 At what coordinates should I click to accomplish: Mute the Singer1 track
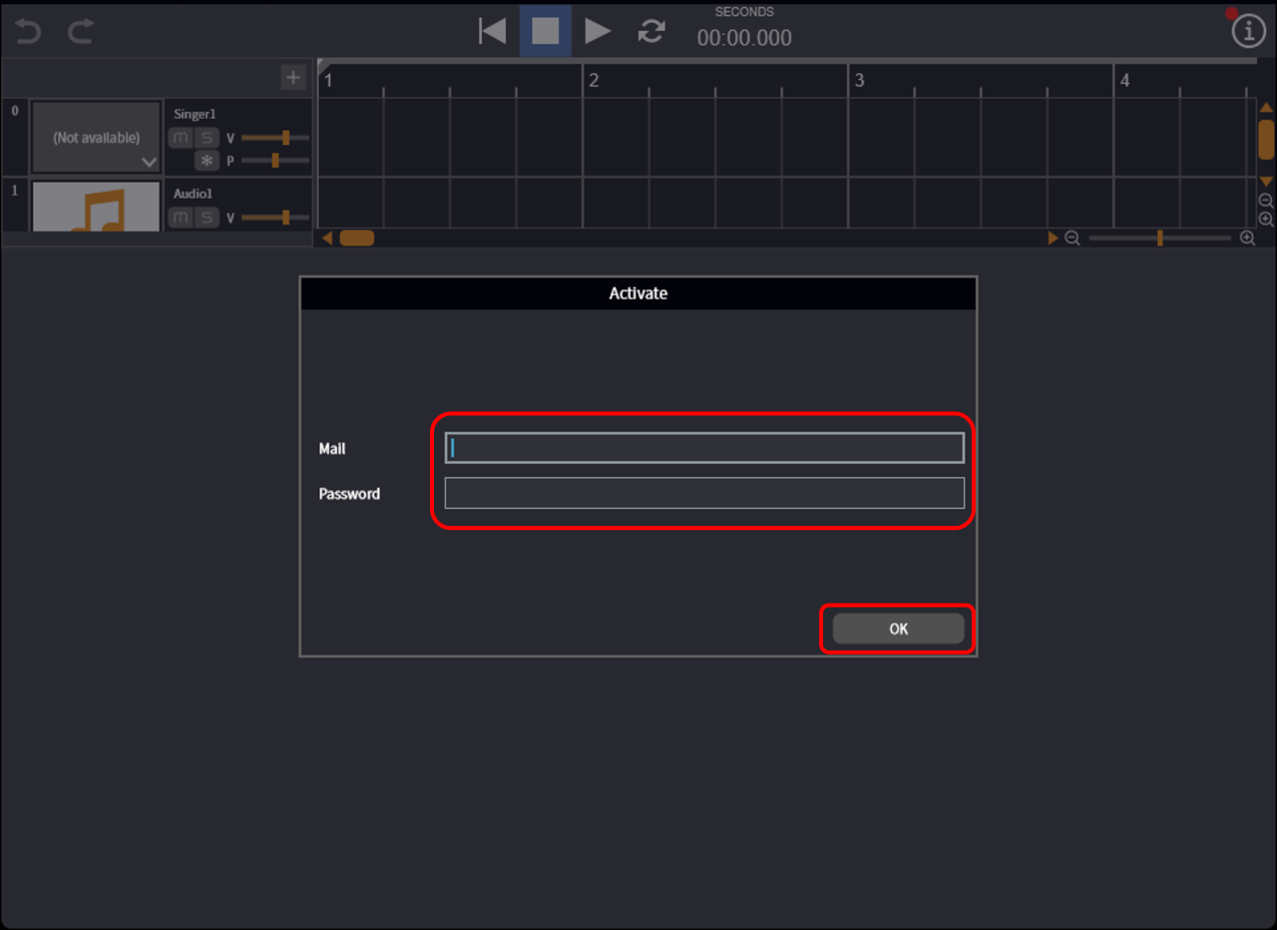coord(181,138)
